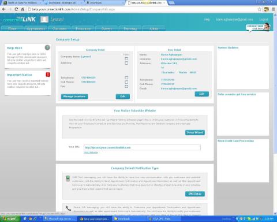Open the Chrome menu icon
Viewport: 277px width, 222px height.
pos(274,9)
